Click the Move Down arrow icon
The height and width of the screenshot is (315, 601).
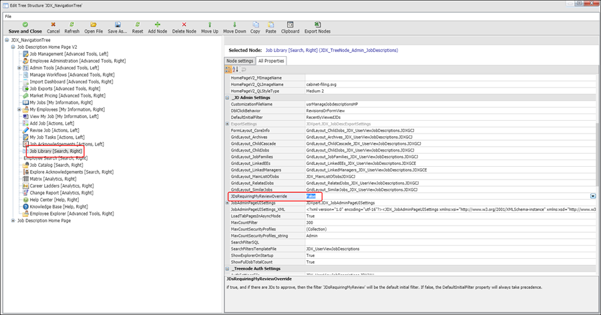[234, 24]
